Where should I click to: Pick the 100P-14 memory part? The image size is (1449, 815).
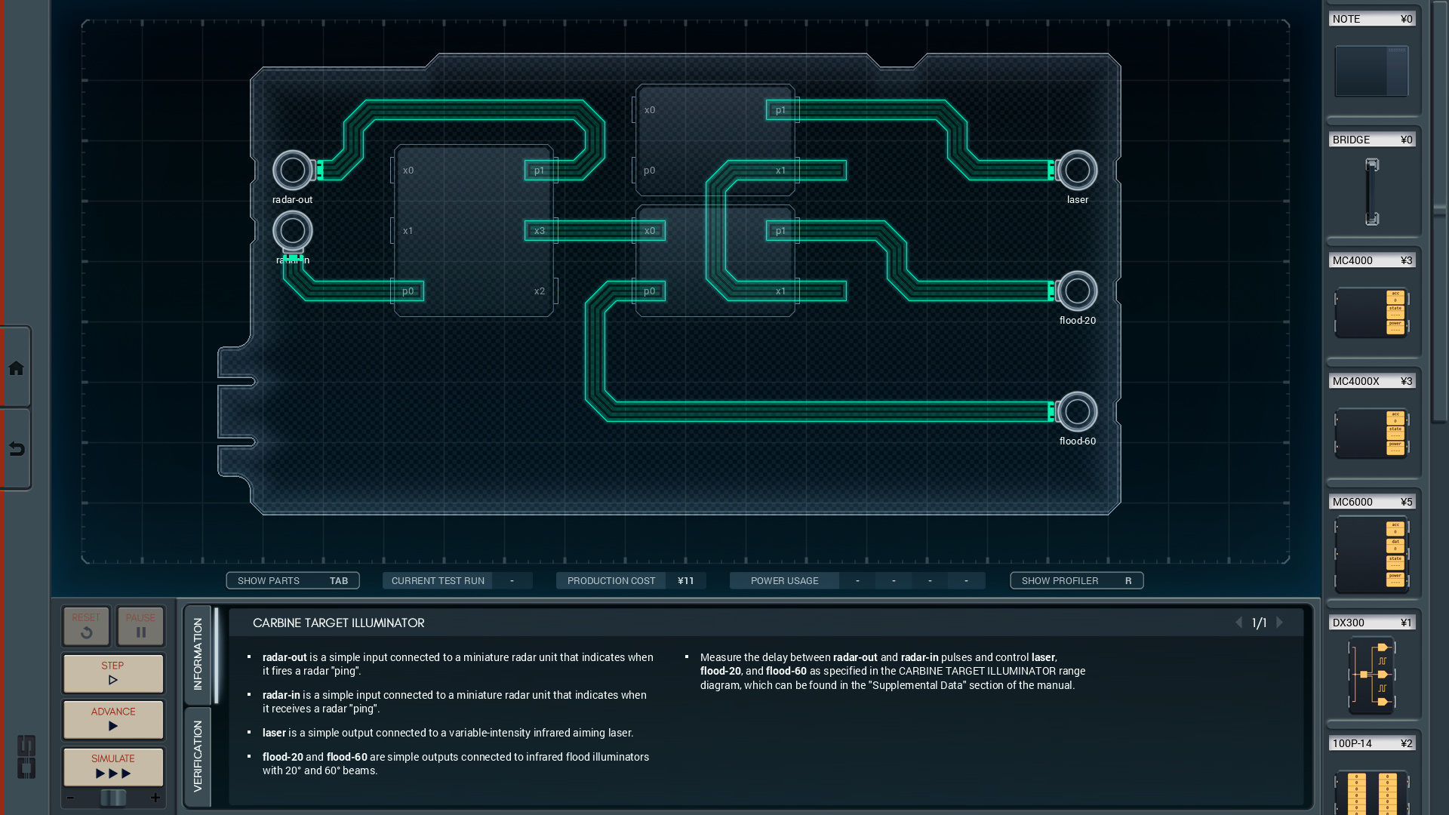click(1371, 791)
